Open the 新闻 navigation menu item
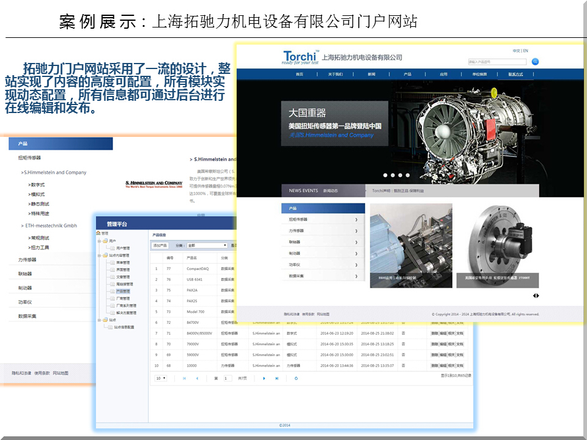This screenshot has height=440, width=587. (371, 74)
